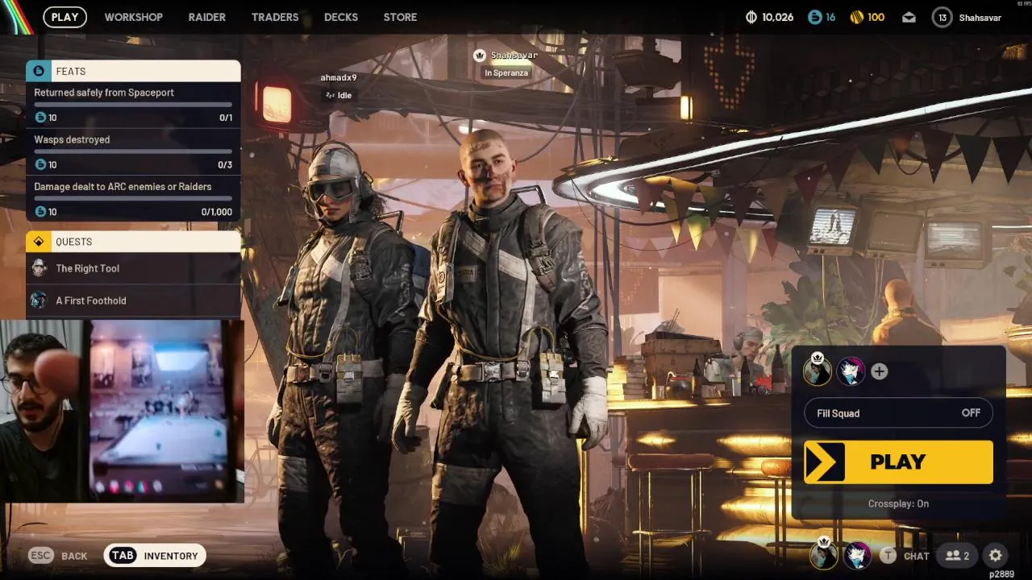Click the Wasps destroyed progress bar

tap(133, 151)
